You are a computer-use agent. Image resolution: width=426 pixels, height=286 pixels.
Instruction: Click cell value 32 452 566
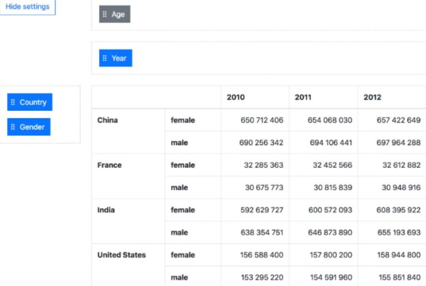point(333,165)
